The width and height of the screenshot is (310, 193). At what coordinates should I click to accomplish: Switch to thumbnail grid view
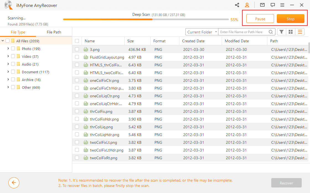(291, 32)
